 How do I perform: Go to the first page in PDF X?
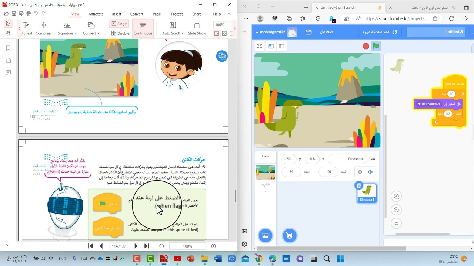[90, 246]
